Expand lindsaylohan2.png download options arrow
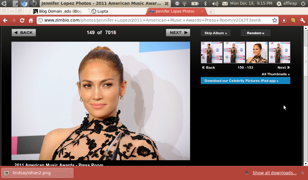 (72, 172)
